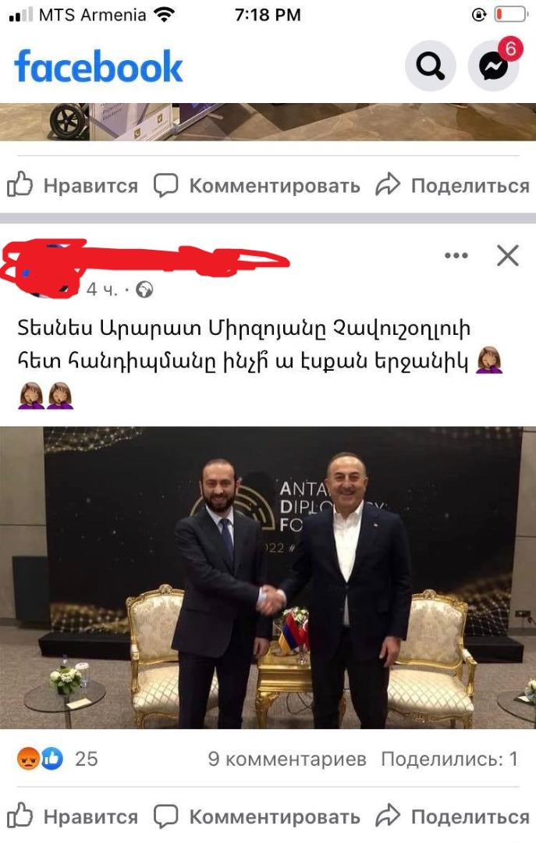Screen dimensions: 536x843
Task: Open the Поделились: 1 shares link
Action: tap(449, 759)
